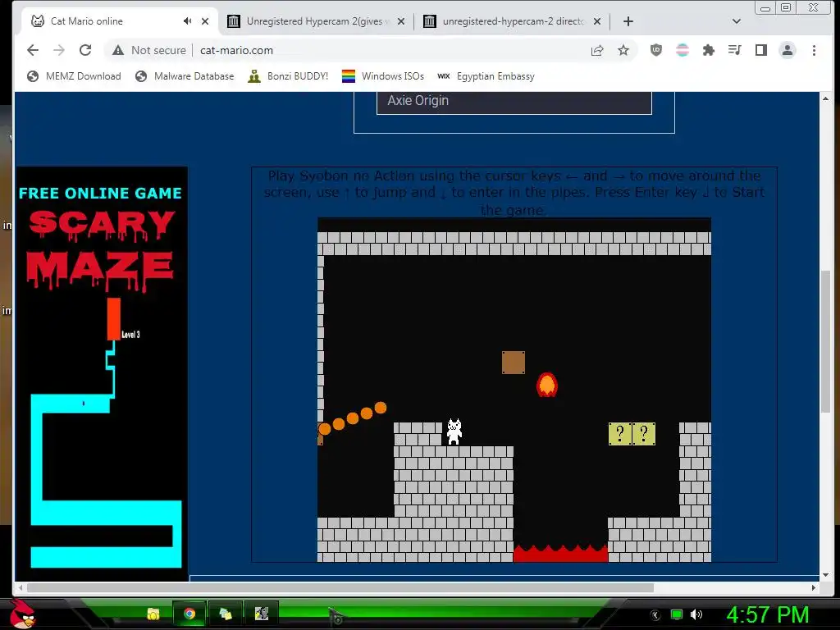Image resolution: width=840 pixels, height=630 pixels.
Task: Open the Extensions puzzle menu
Action: tap(708, 50)
